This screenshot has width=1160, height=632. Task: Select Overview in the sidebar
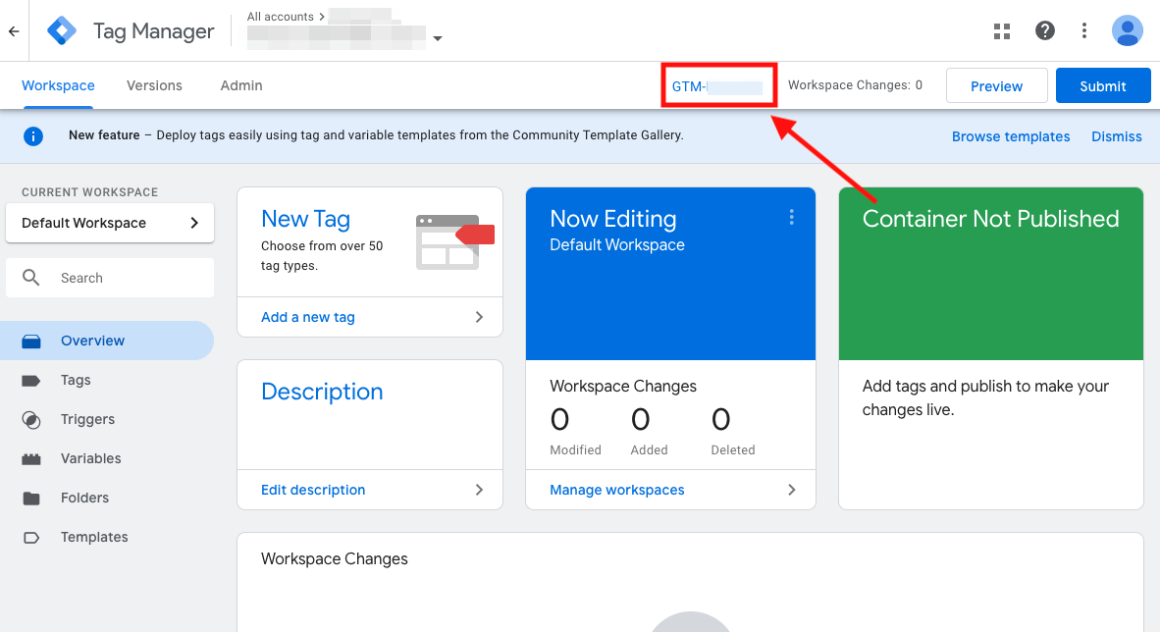(107, 341)
